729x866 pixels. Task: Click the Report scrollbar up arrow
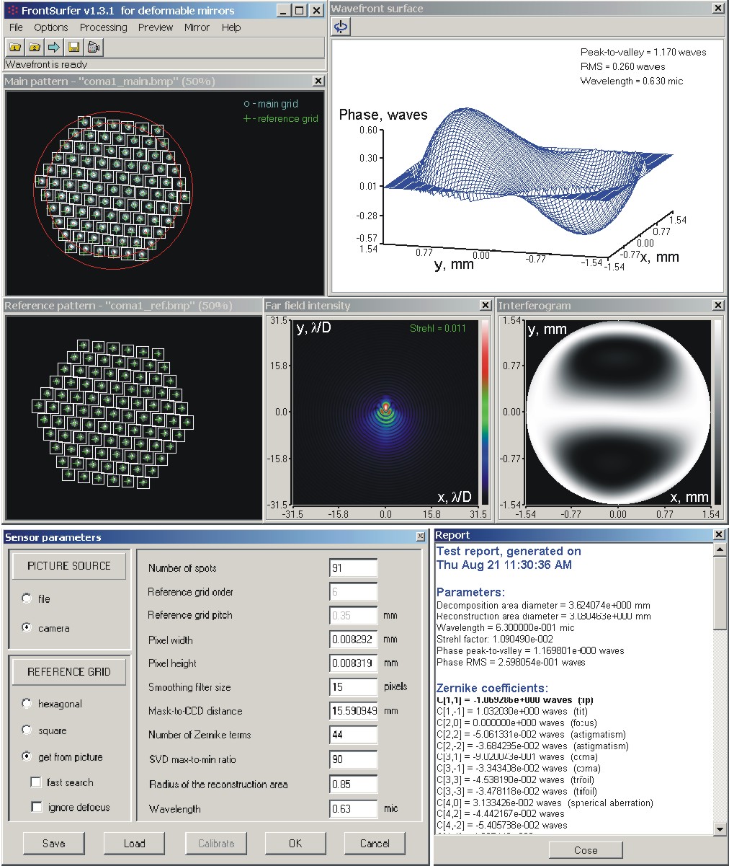[x=718, y=551]
